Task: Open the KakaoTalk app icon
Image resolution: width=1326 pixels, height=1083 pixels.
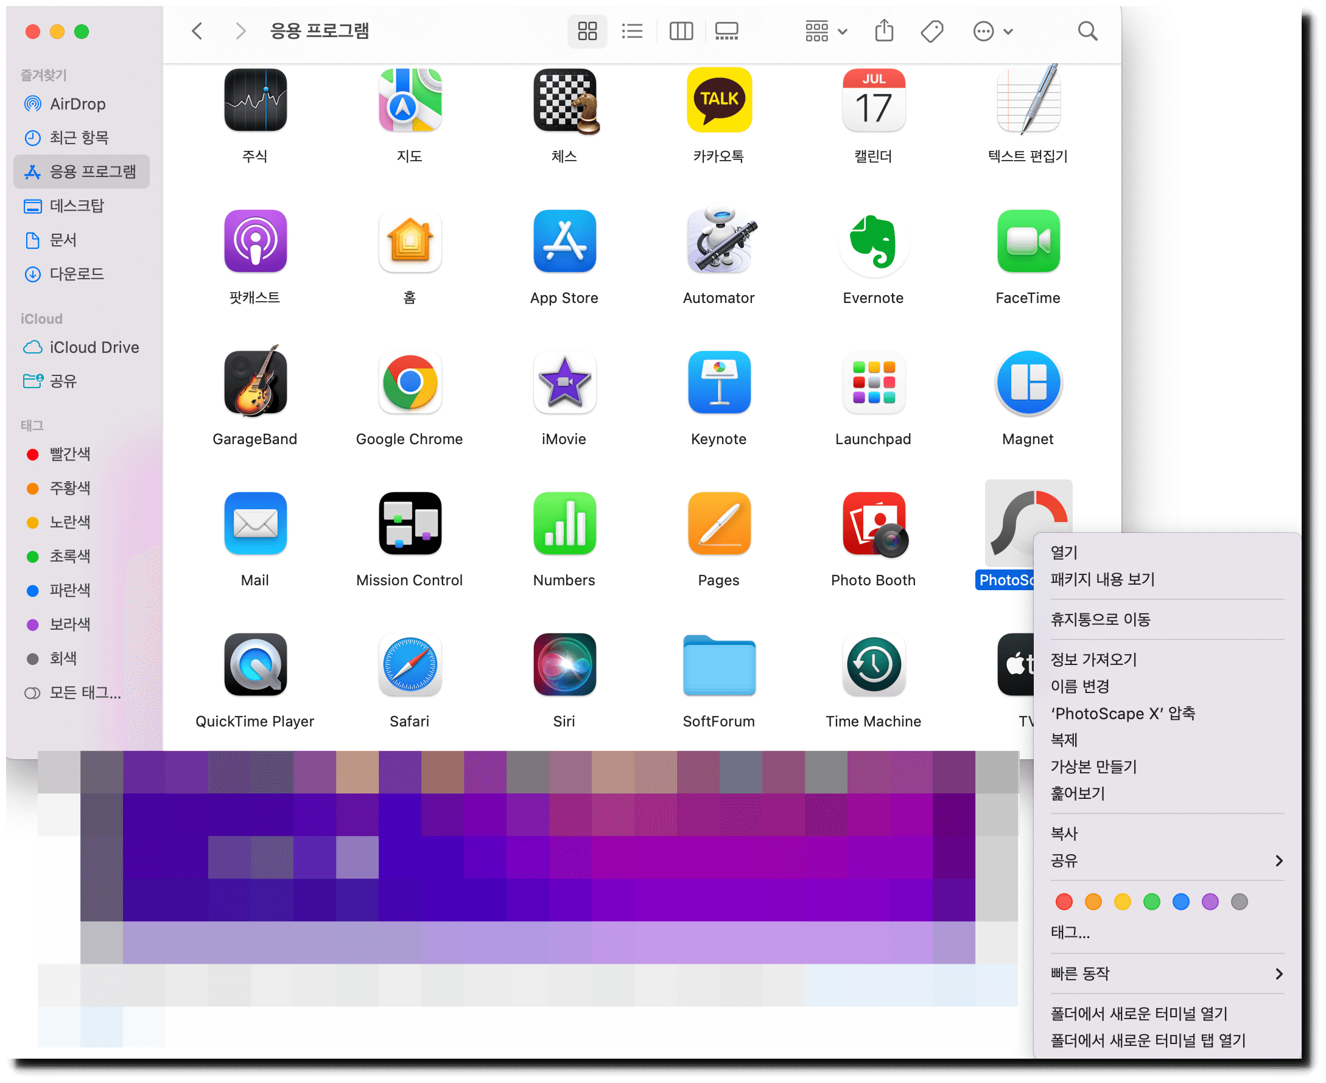Action: pyautogui.click(x=718, y=101)
